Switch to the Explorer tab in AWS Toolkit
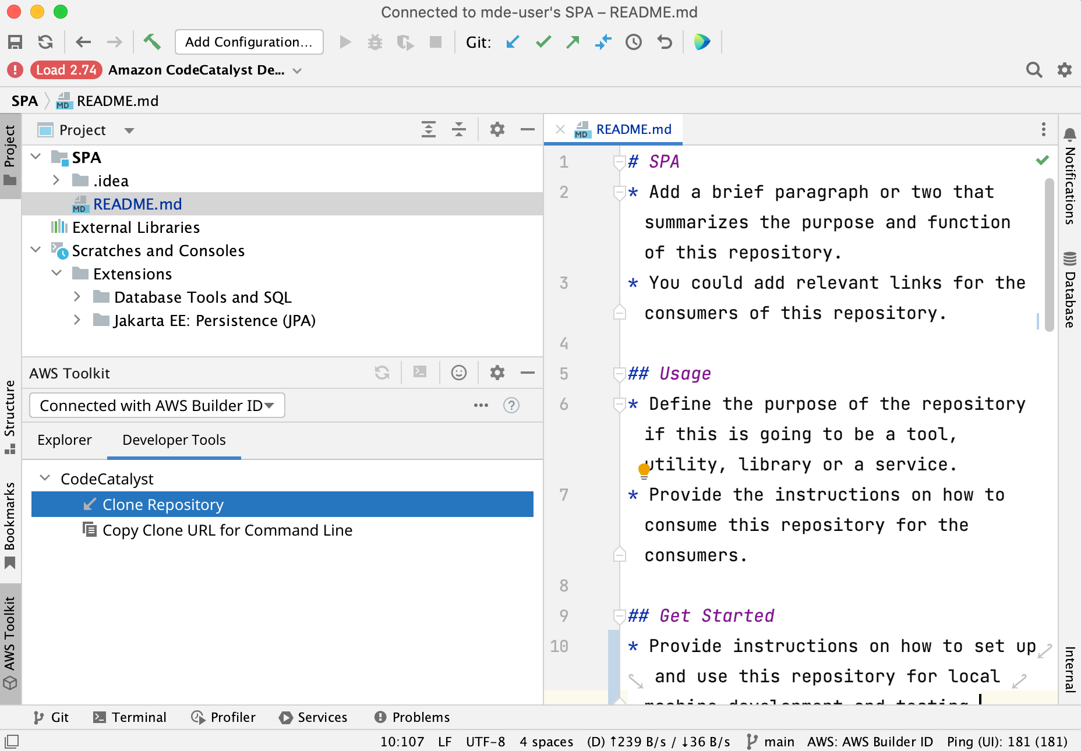The height and width of the screenshot is (751, 1081). [x=64, y=440]
